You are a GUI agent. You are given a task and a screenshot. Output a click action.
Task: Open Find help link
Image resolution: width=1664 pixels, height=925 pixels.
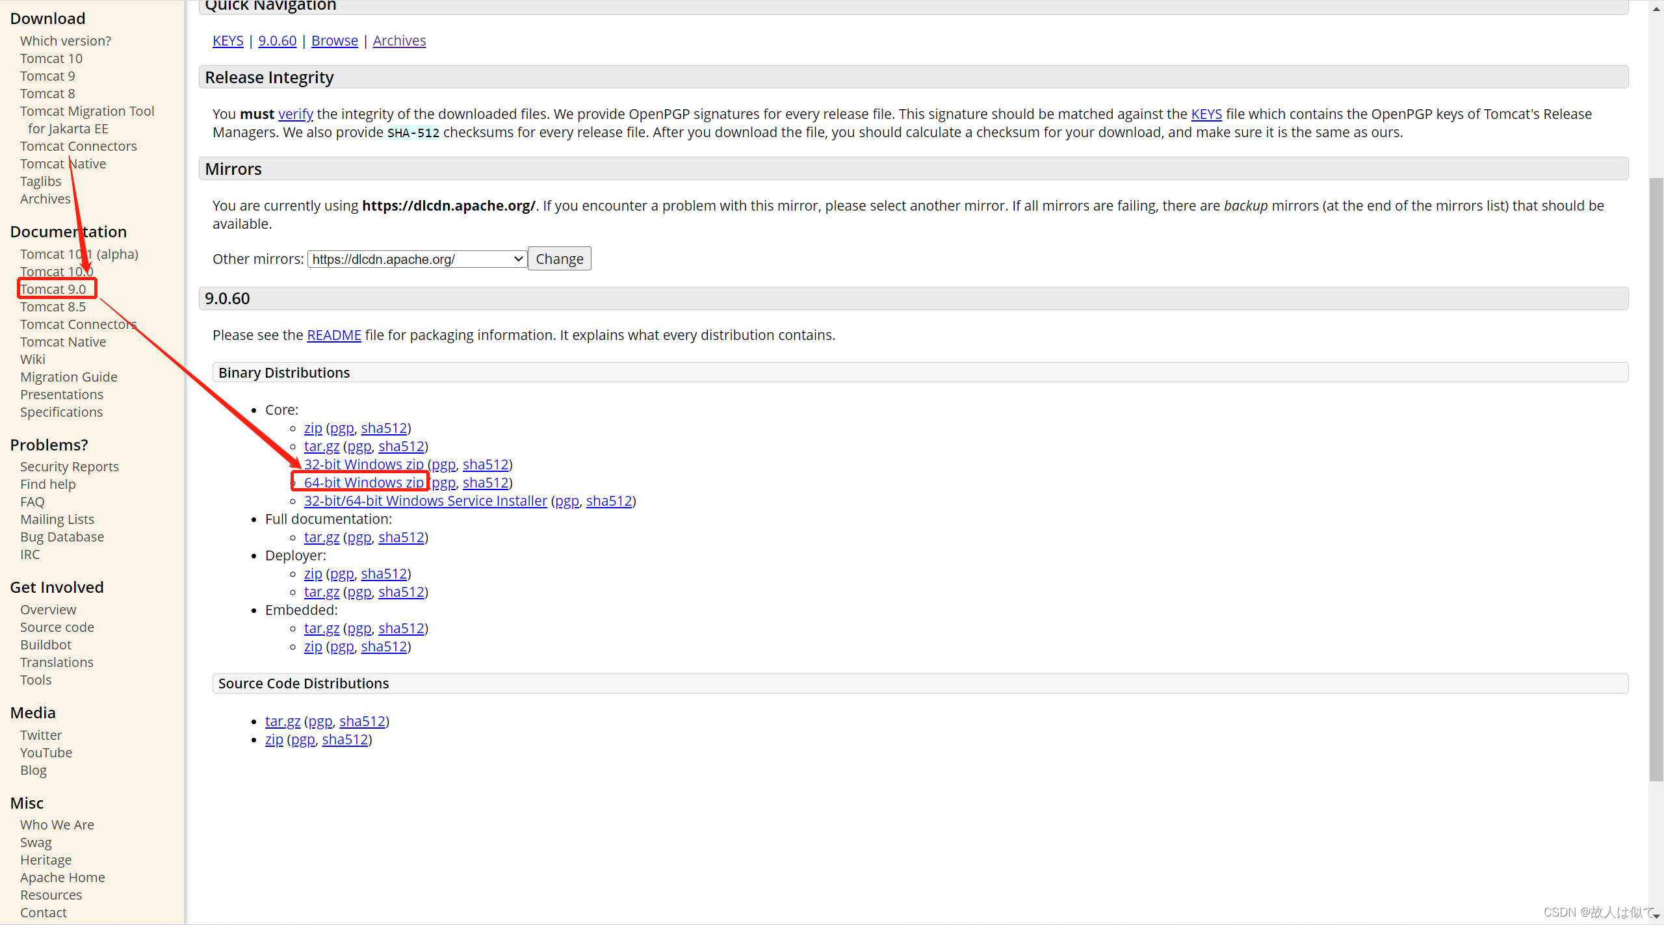click(x=48, y=484)
